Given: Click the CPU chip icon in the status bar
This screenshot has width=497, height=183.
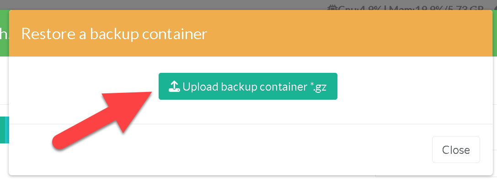Looking at the screenshot, I should (332, 8).
